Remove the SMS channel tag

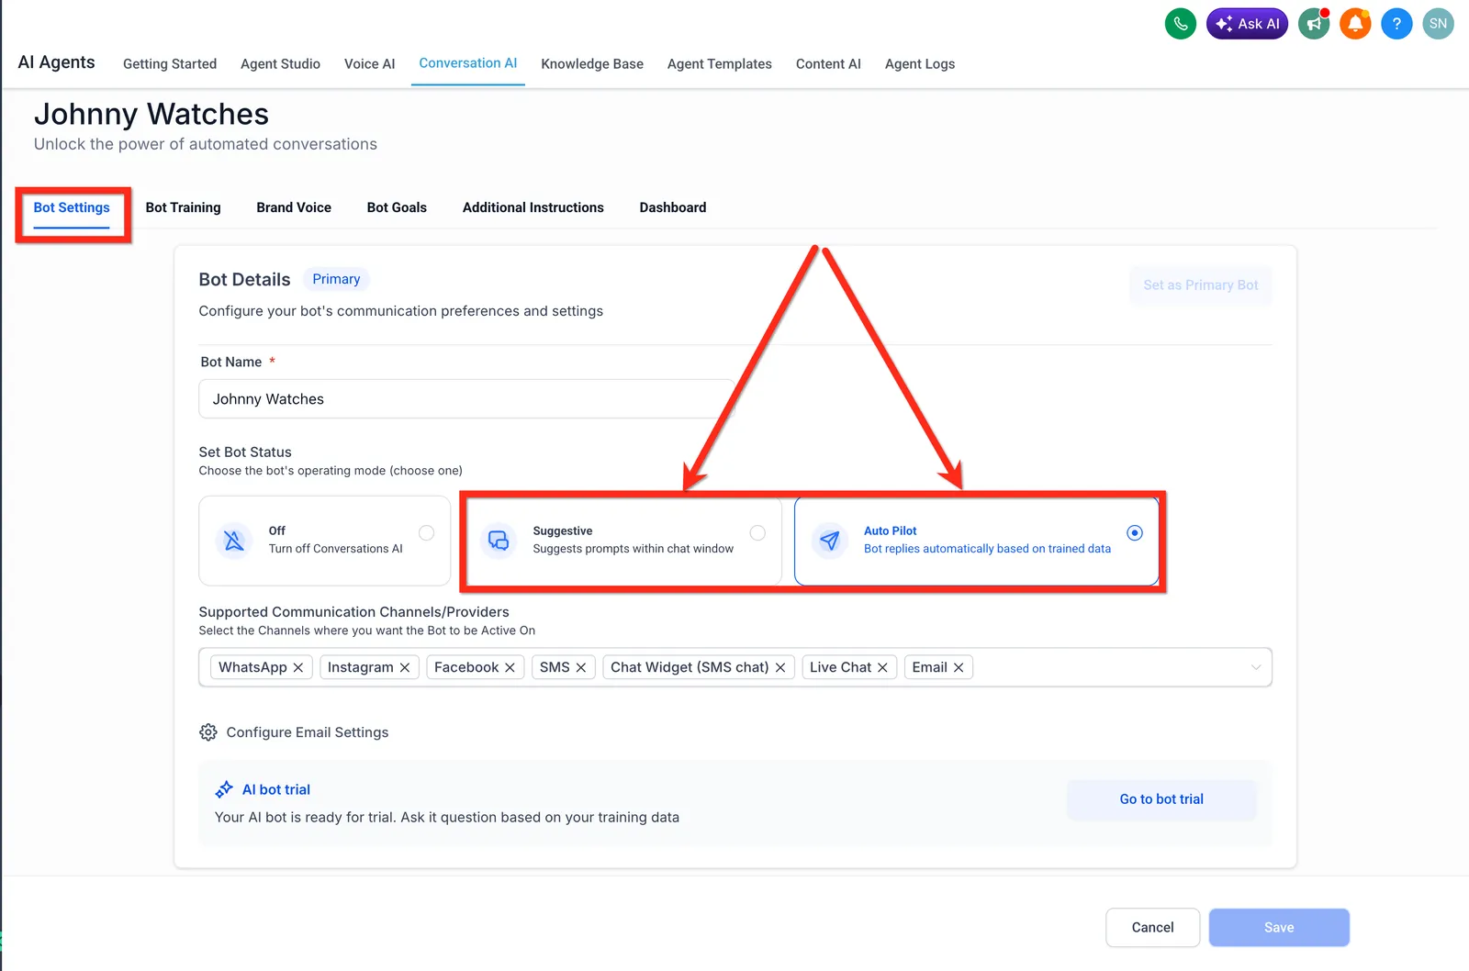[x=580, y=667]
